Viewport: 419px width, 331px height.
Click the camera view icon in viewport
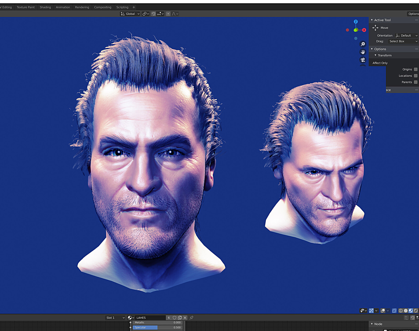363,60
